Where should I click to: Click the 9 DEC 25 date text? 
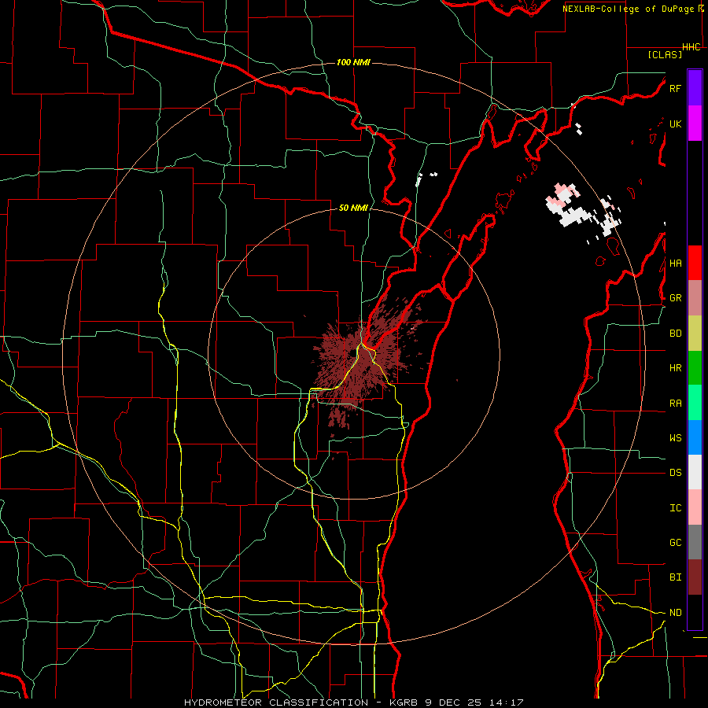coord(454,702)
